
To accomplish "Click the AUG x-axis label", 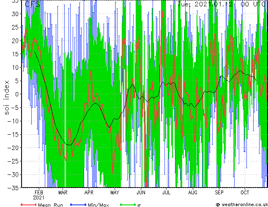I will [x=193, y=193].
